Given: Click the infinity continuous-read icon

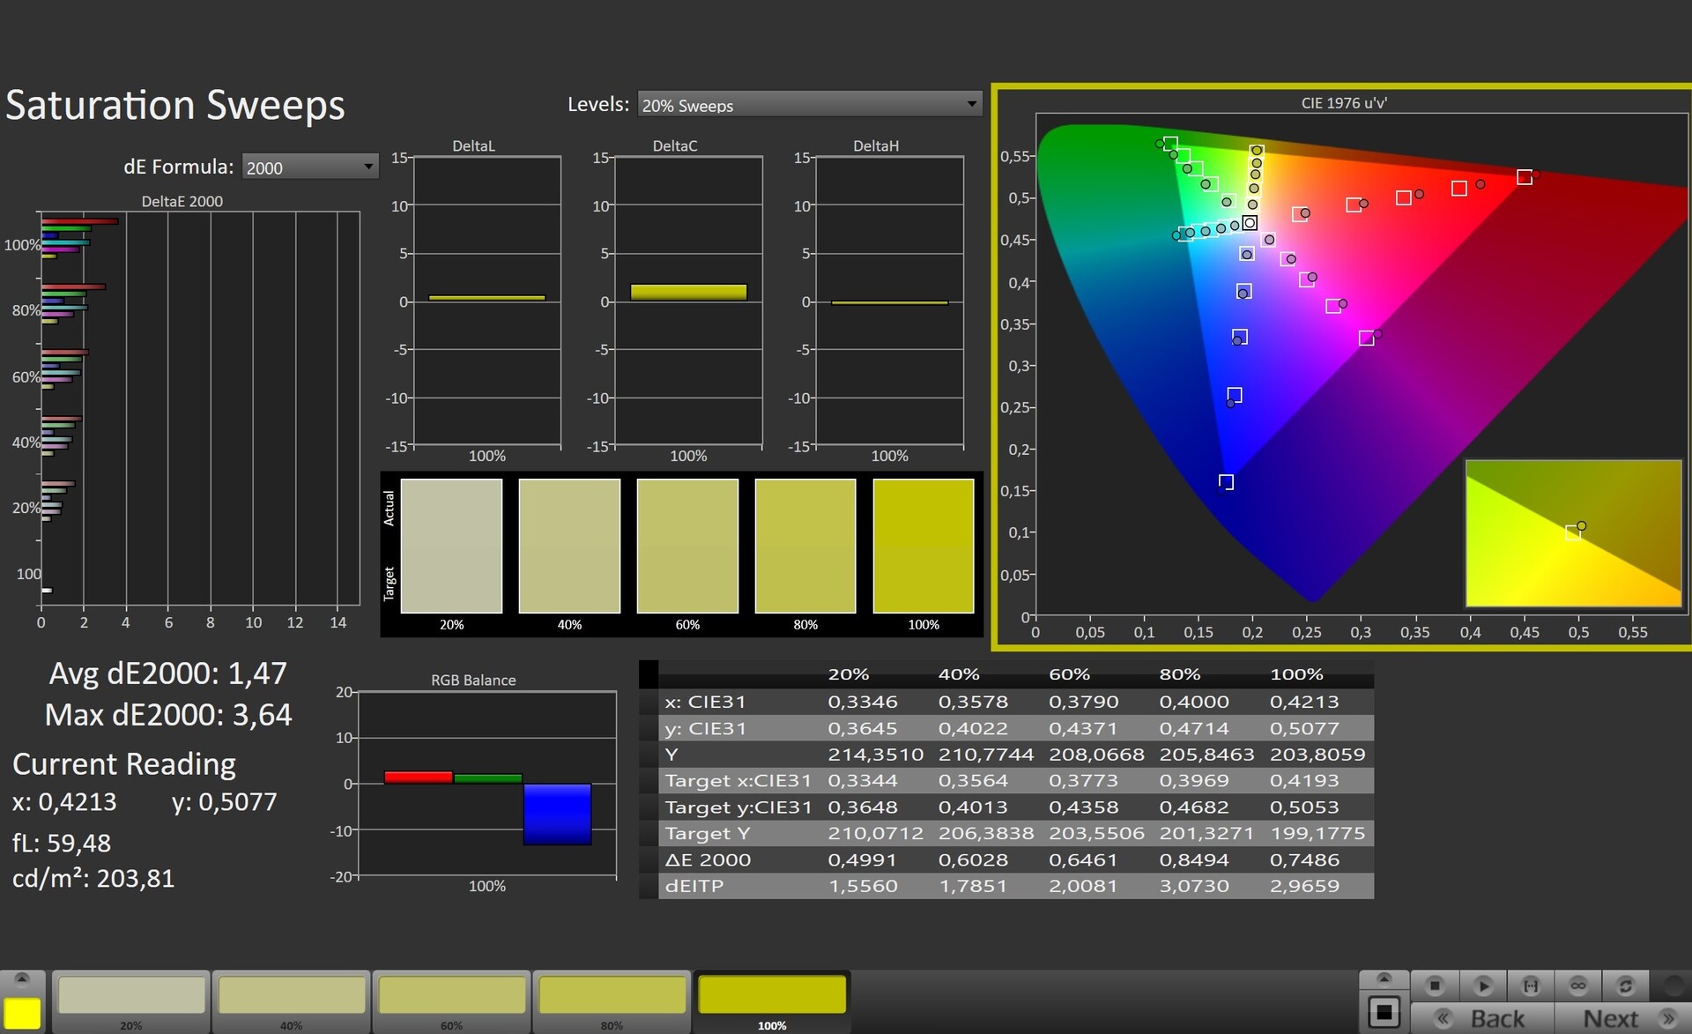Looking at the screenshot, I should click(1578, 985).
